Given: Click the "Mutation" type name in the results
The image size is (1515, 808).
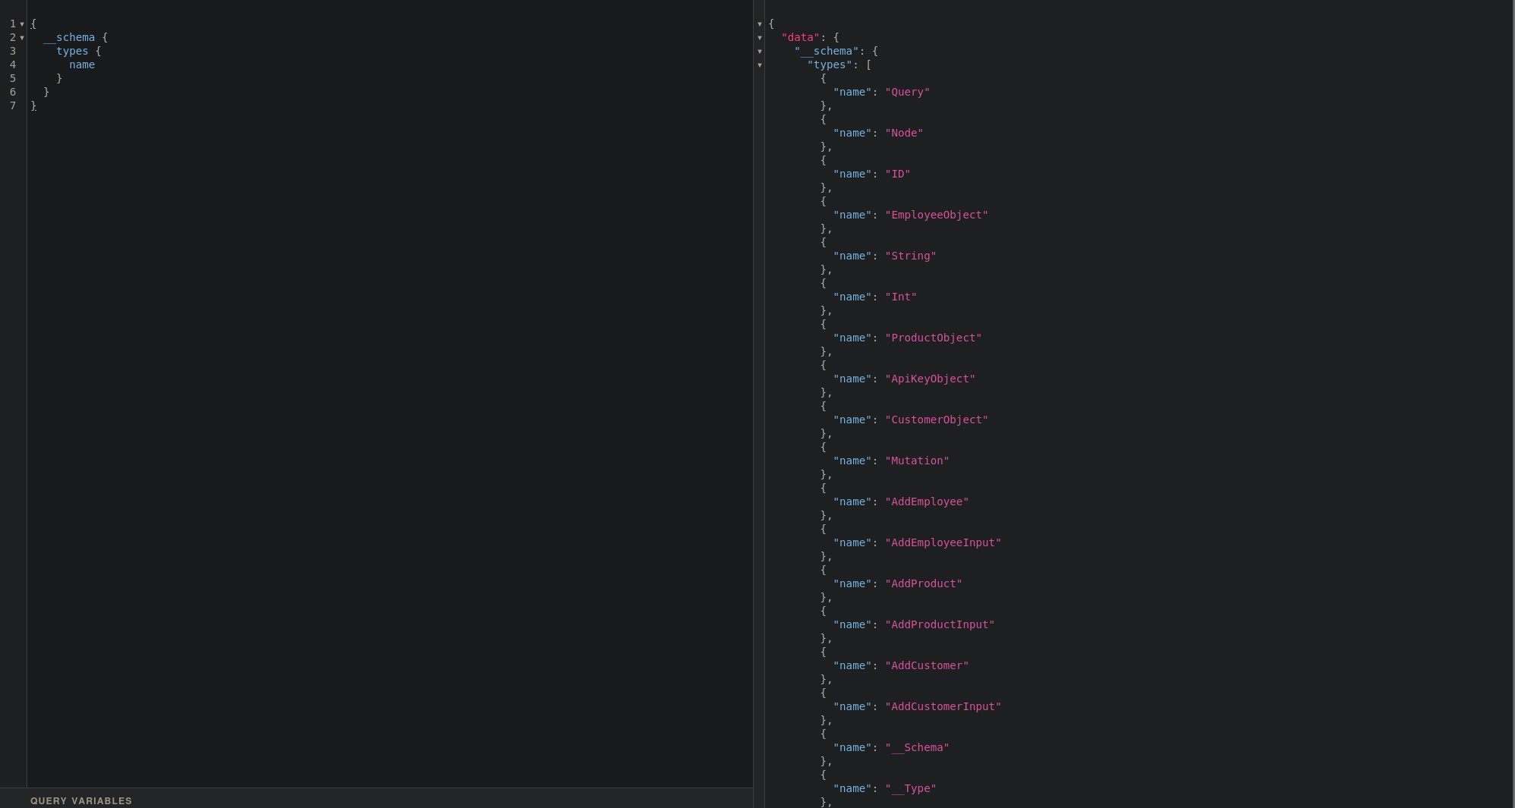Looking at the screenshot, I should pyautogui.click(x=917, y=461).
